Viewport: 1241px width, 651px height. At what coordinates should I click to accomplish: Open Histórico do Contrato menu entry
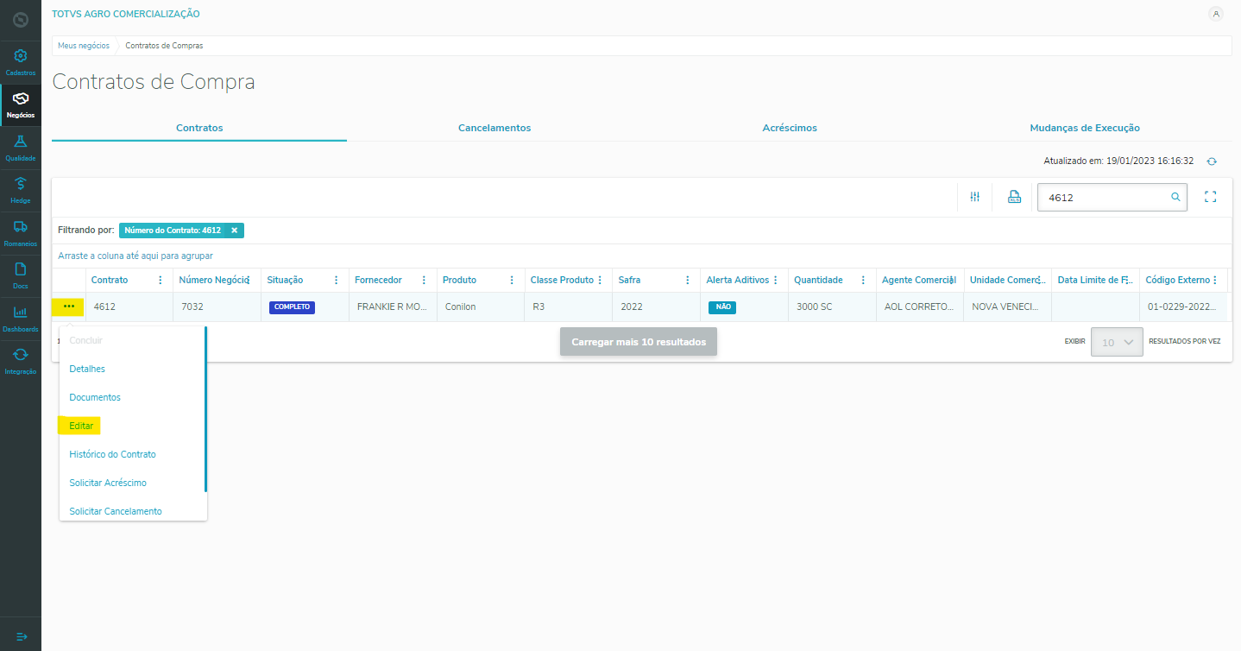[112, 454]
